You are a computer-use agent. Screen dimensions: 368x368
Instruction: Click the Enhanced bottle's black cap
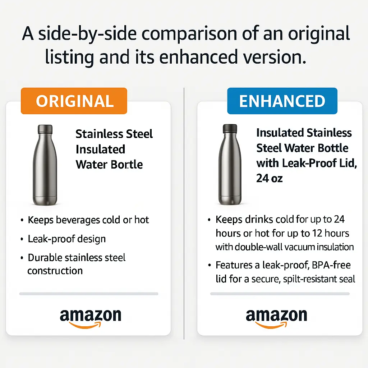(229, 128)
